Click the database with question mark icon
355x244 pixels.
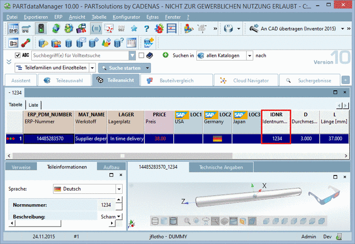[x=119, y=43]
